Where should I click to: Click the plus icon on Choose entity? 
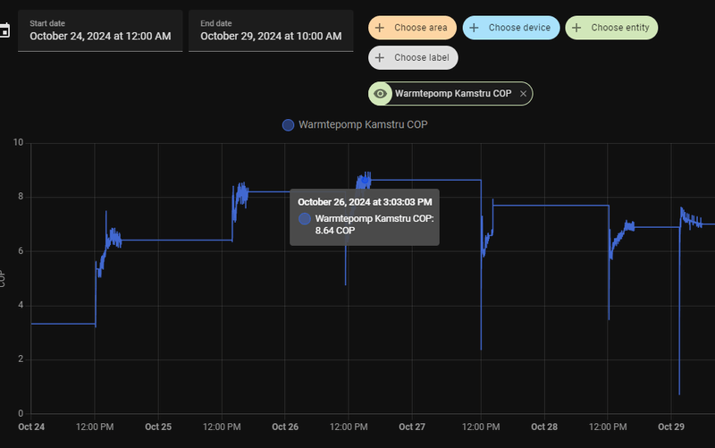(576, 28)
